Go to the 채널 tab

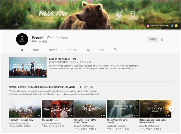(88, 50)
